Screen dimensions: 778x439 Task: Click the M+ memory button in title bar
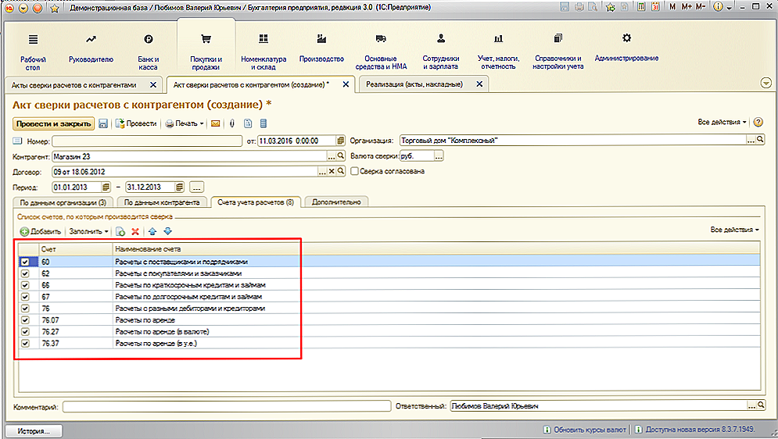pos(687,7)
